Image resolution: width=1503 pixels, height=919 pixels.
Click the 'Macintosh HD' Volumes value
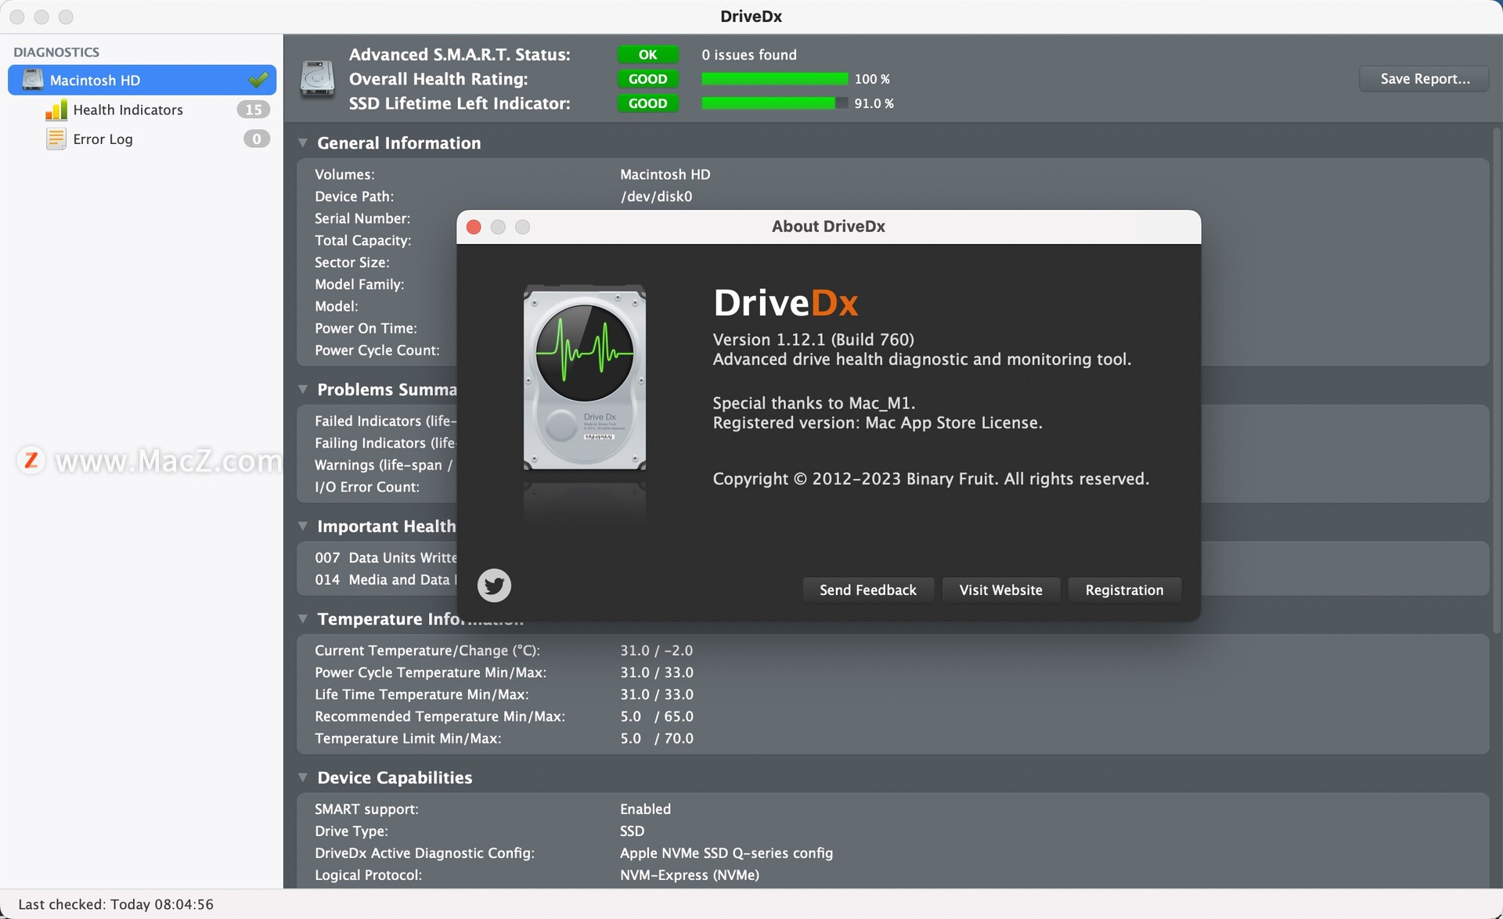tap(665, 175)
